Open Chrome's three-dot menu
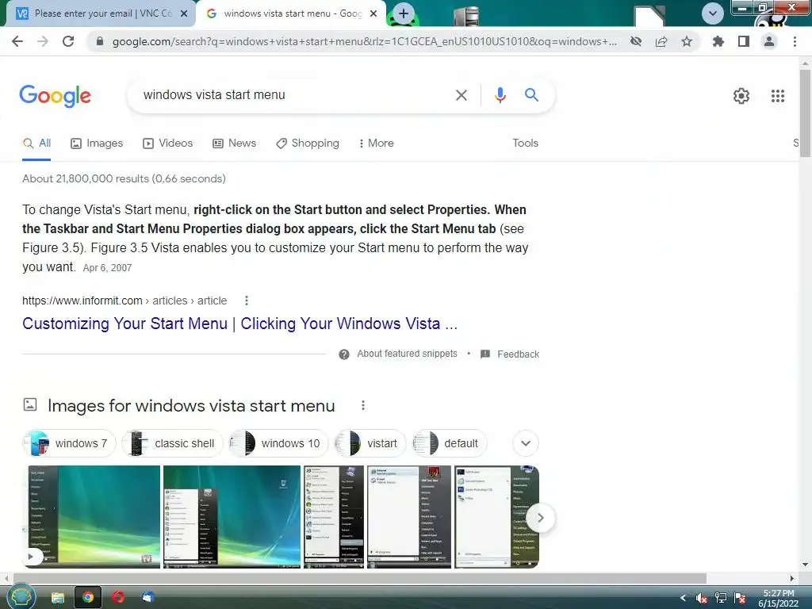The image size is (812, 609). click(x=795, y=41)
